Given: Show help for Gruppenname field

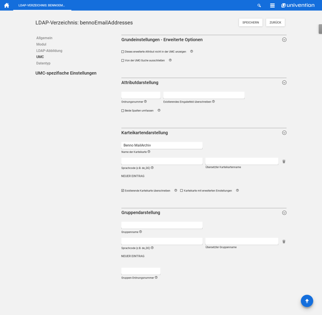Looking at the screenshot, I should click(x=141, y=232).
